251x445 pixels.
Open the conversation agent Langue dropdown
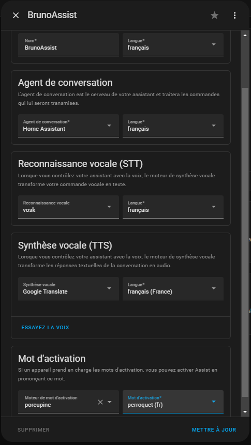pyautogui.click(x=173, y=126)
